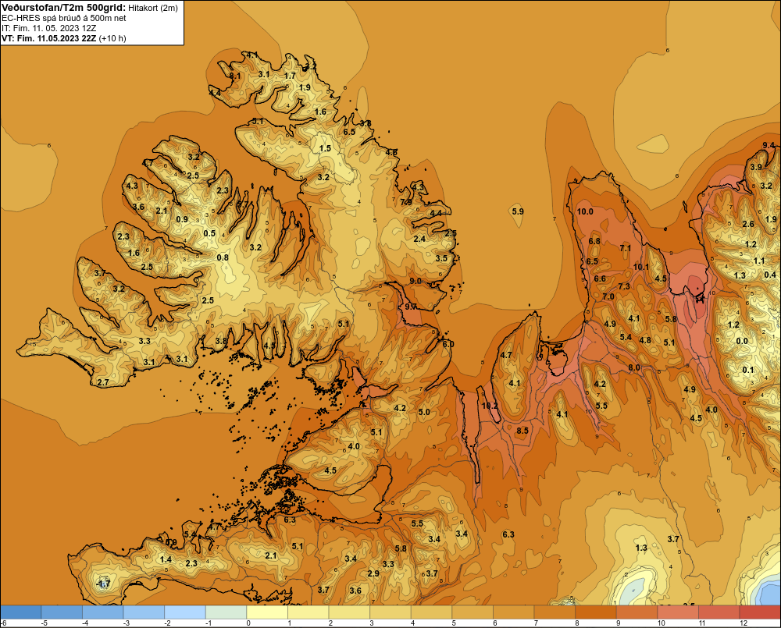Click the 2.7 temperature label
This screenshot has width=781, height=628.
[103, 382]
